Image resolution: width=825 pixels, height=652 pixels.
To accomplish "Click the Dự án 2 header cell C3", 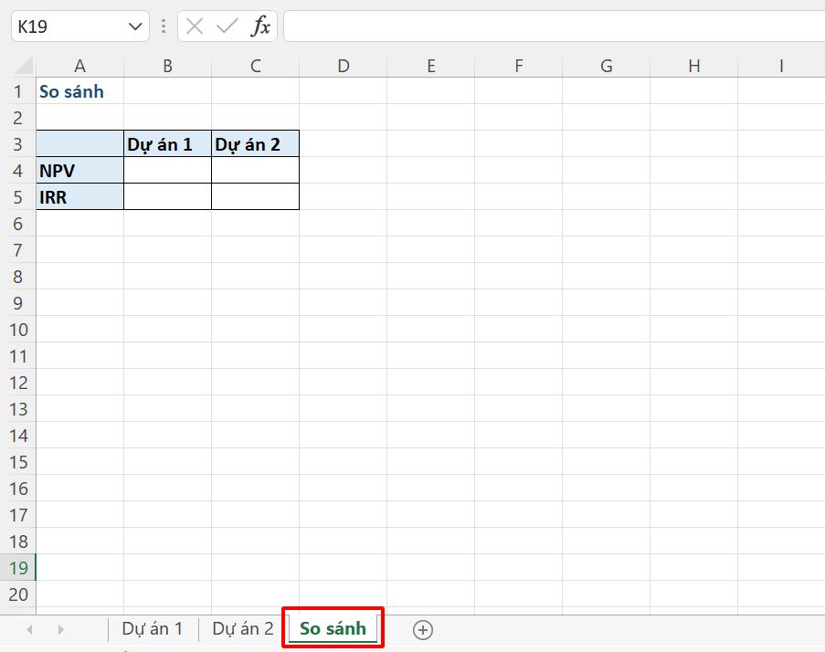I will tap(255, 144).
